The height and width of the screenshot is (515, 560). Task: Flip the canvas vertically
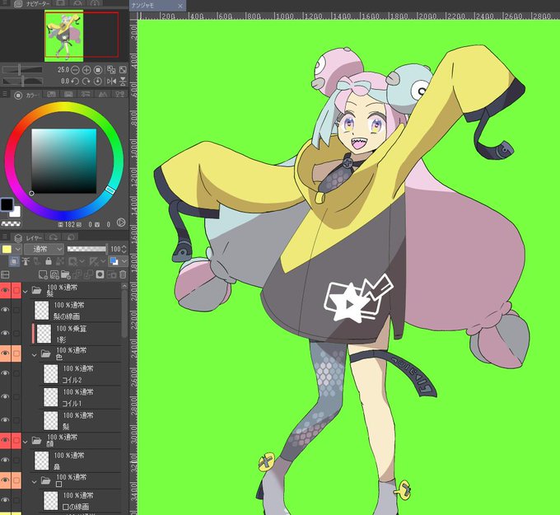point(123,82)
